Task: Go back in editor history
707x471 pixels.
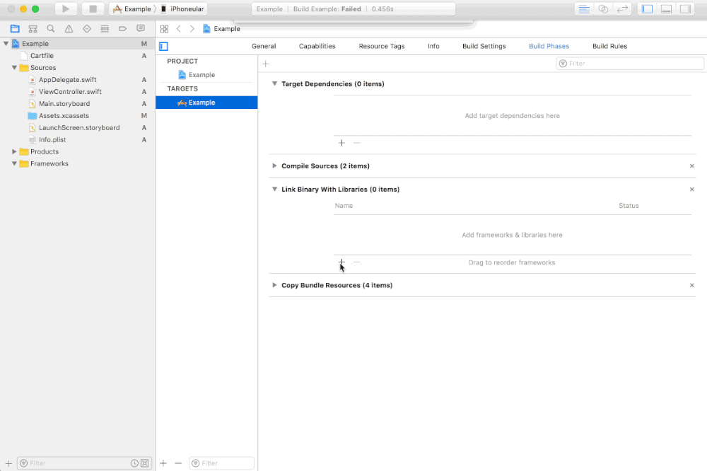Action: (179, 29)
